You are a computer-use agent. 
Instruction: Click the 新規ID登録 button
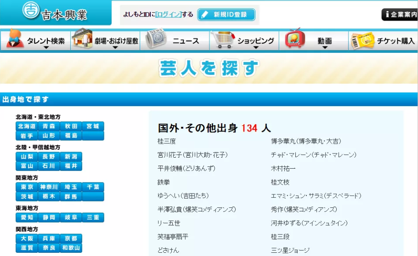(226, 14)
